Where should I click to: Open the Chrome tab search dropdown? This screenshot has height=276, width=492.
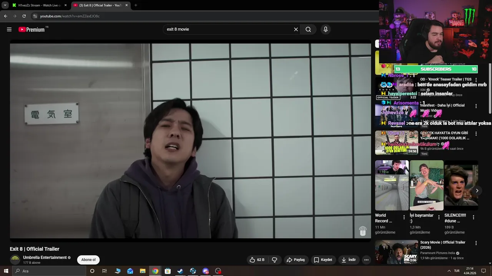[5, 5]
